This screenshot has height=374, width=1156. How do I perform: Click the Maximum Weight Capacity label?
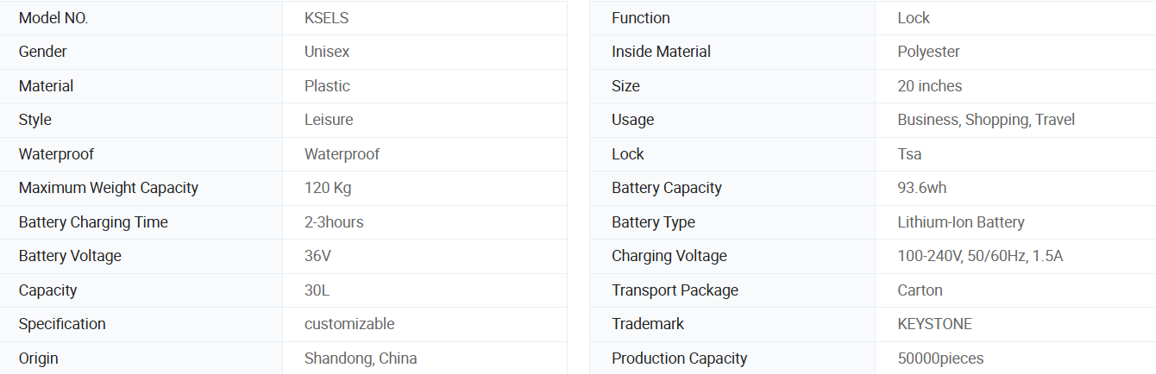109,188
